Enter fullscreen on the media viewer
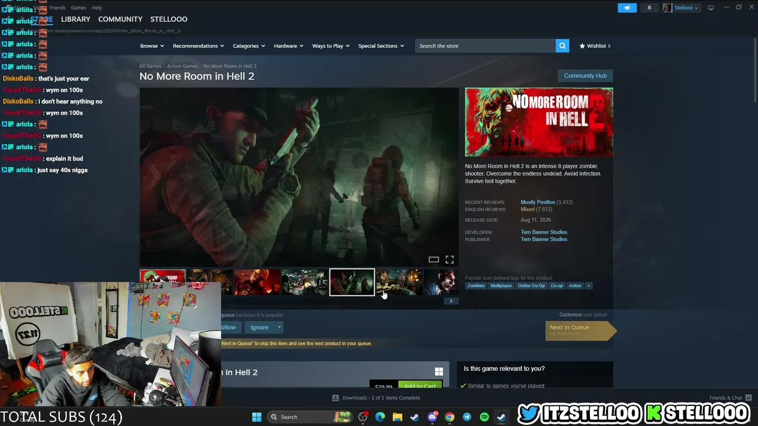758x426 pixels. (449, 259)
